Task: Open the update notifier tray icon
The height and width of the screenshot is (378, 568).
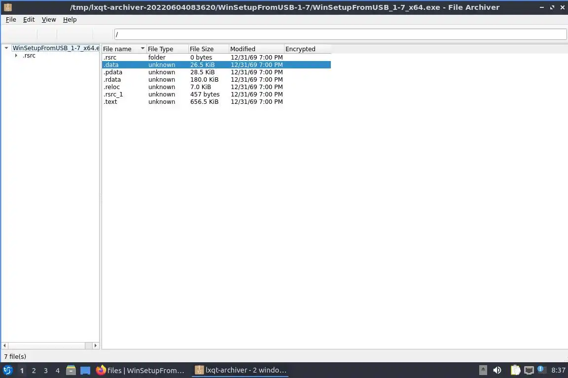Action: coord(541,370)
